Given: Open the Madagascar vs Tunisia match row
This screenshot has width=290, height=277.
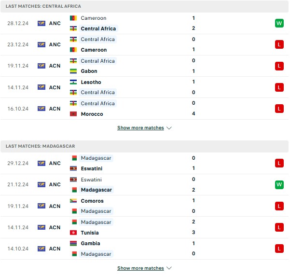Looking at the screenshot, I should point(144,227).
